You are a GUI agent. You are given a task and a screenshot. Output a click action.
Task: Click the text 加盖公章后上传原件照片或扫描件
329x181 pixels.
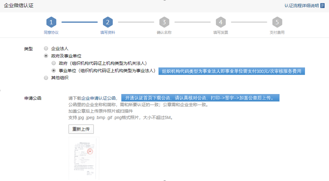tap(100, 111)
